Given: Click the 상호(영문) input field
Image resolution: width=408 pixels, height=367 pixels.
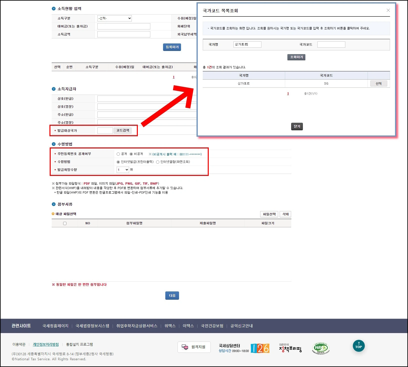Looking at the screenshot, I should pyautogui.click(x=147, y=107).
